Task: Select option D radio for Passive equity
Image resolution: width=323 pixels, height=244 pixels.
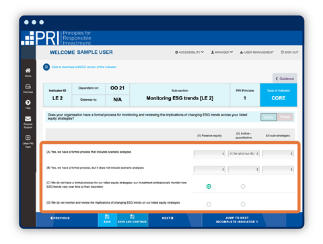Action: pyautogui.click(x=209, y=204)
